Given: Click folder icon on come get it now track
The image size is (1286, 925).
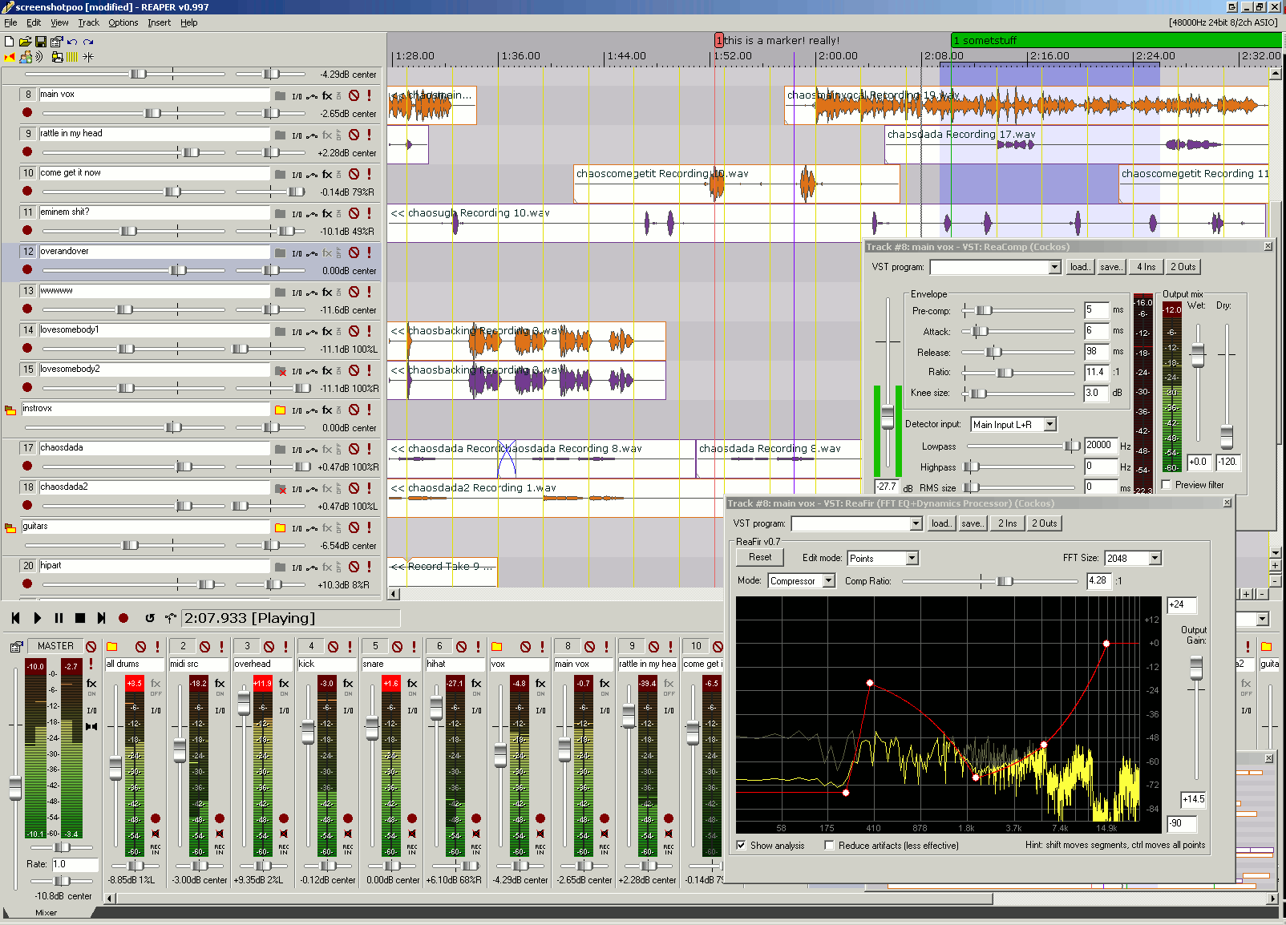Looking at the screenshot, I should 280,175.
